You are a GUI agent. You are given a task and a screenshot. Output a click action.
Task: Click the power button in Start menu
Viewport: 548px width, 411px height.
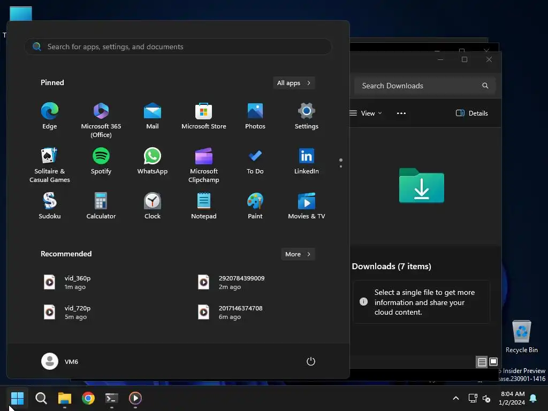[x=311, y=361]
